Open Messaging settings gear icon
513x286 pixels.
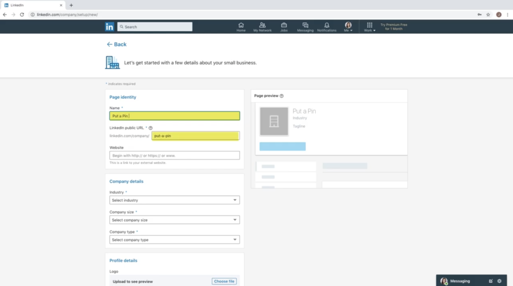[499, 281]
